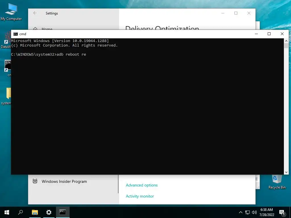
Task: Open the notification action center
Action: [282, 213]
